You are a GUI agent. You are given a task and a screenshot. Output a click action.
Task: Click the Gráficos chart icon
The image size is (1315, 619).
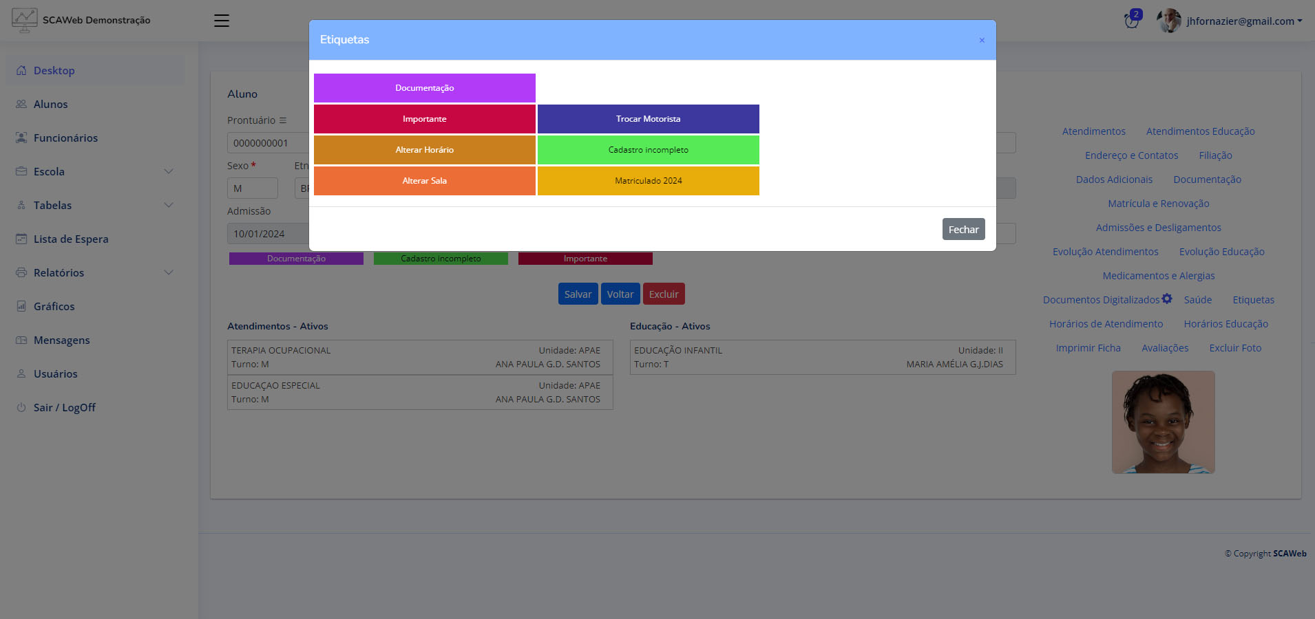[21, 307]
